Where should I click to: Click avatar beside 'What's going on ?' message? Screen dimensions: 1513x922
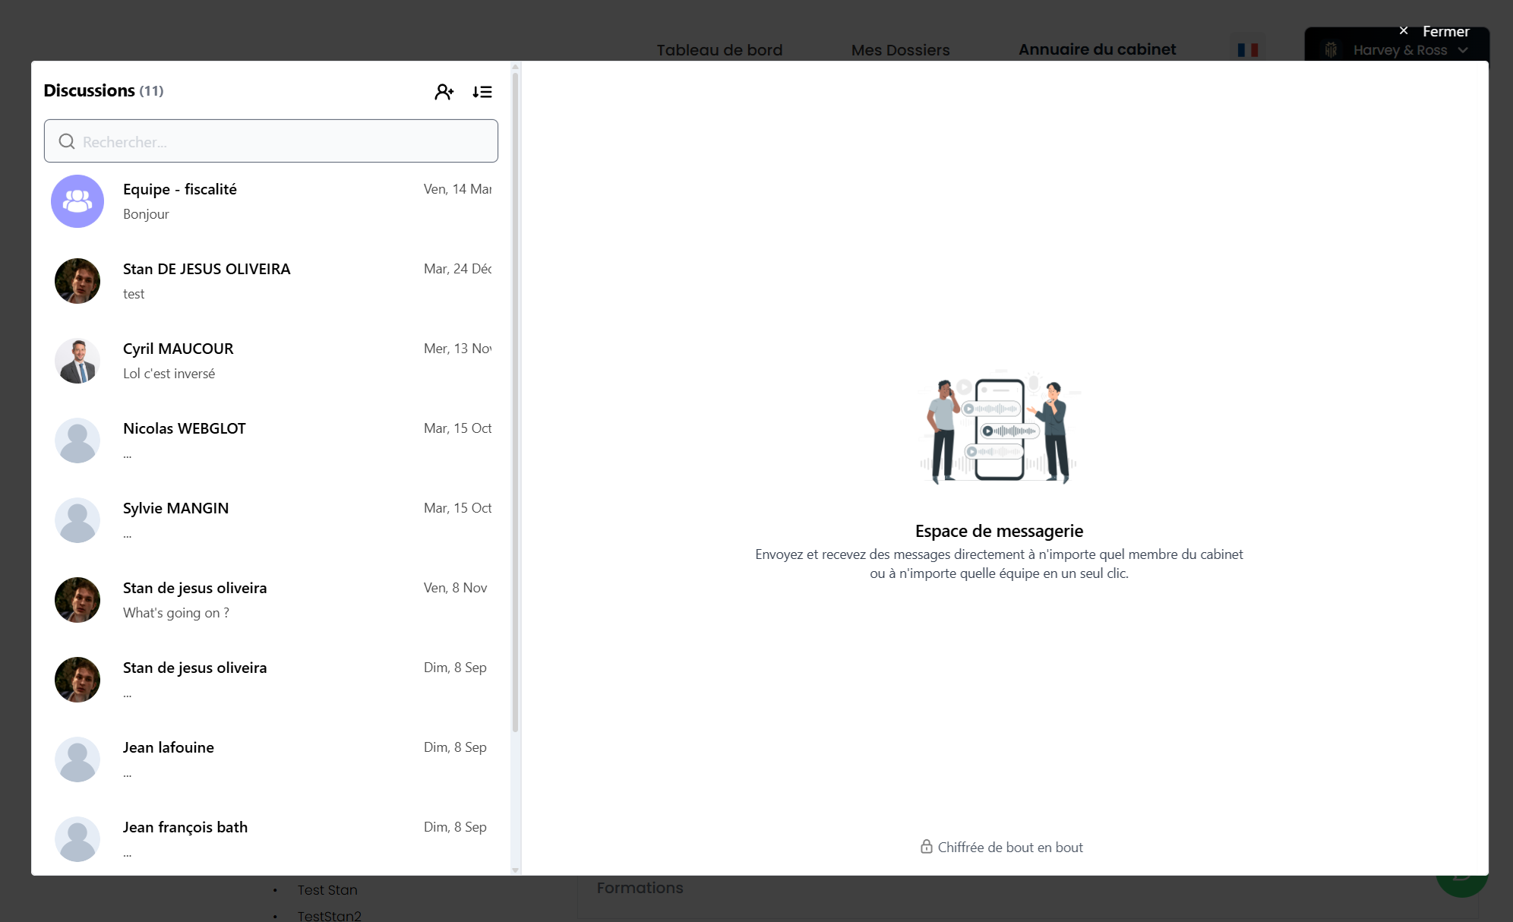(77, 600)
